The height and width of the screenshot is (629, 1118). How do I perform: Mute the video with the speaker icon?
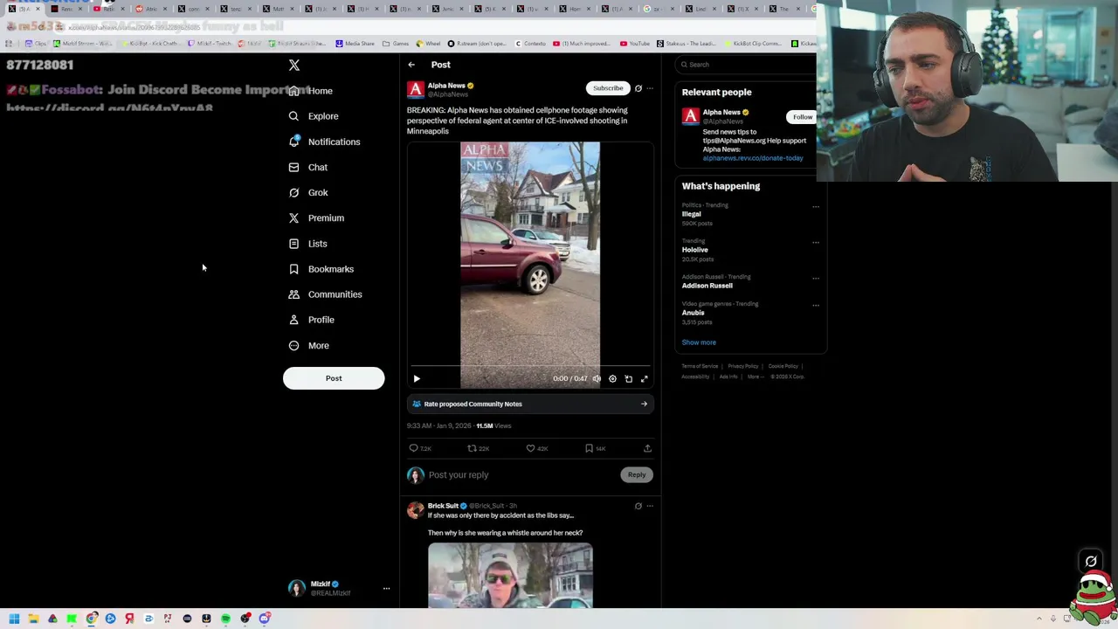pos(597,379)
